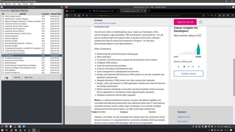
Task: Select the Business Intelligence Development Lead row
Action: (x=32, y=68)
